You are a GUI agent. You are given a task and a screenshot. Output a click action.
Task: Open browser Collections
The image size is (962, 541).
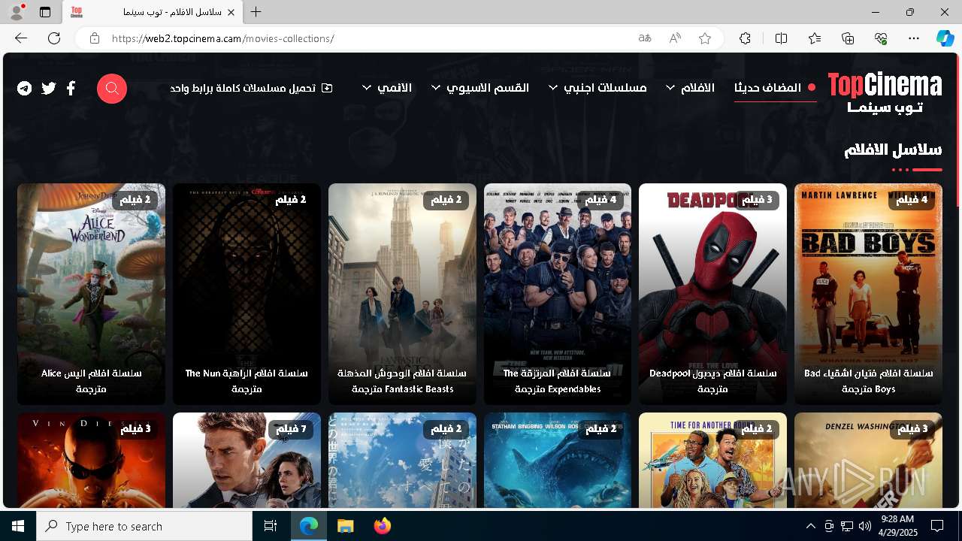tap(848, 38)
